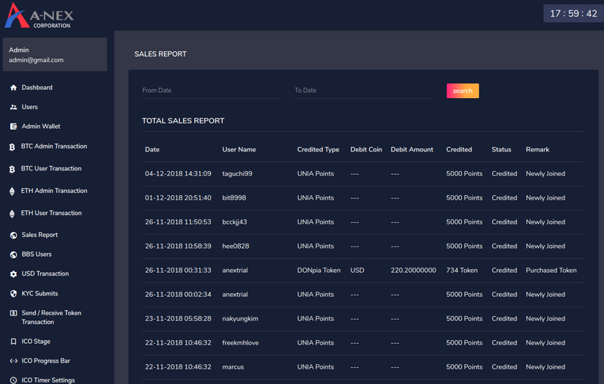Open ICO Progress Bar in sidebar

tap(46, 361)
